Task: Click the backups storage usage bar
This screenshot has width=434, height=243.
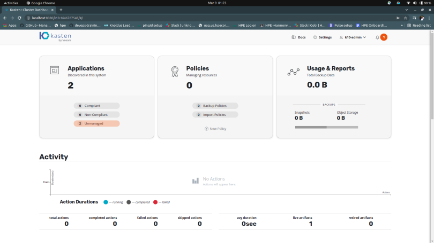Action: point(327,127)
